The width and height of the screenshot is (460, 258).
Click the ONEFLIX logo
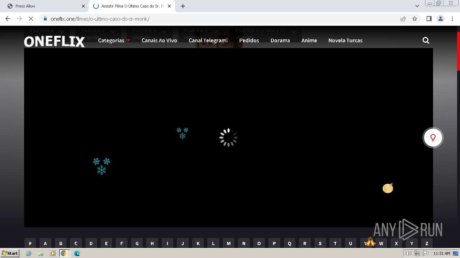54,42
